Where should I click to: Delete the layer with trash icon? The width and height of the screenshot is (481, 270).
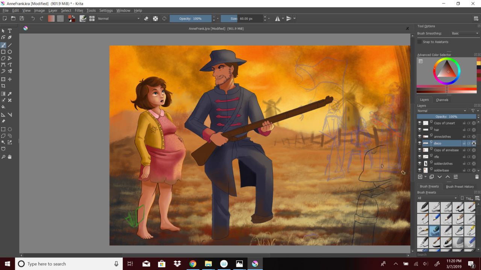tap(477, 177)
